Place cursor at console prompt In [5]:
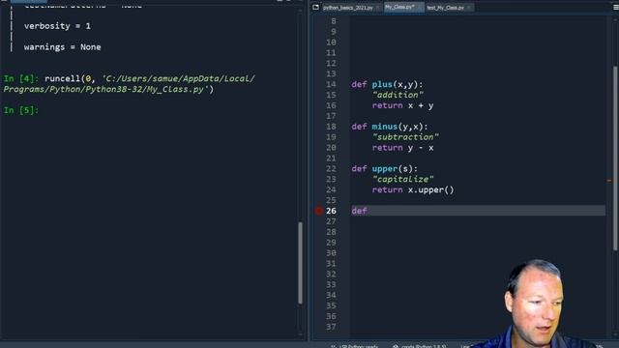619x348 pixels. point(21,110)
